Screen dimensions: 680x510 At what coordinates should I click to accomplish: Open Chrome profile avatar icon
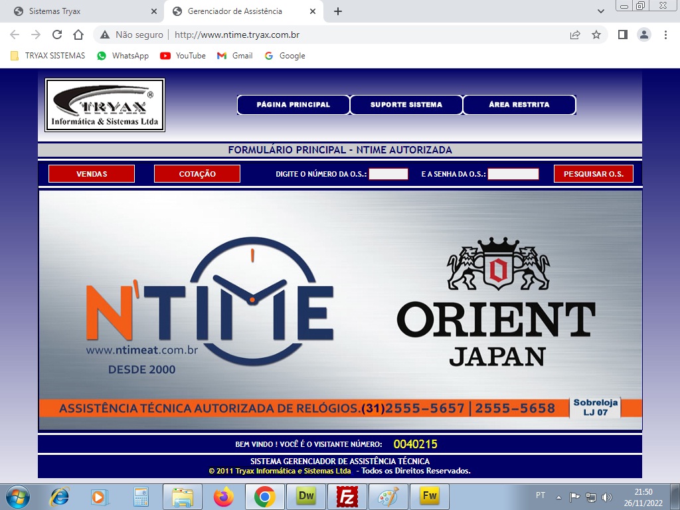[x=643, y=35]
